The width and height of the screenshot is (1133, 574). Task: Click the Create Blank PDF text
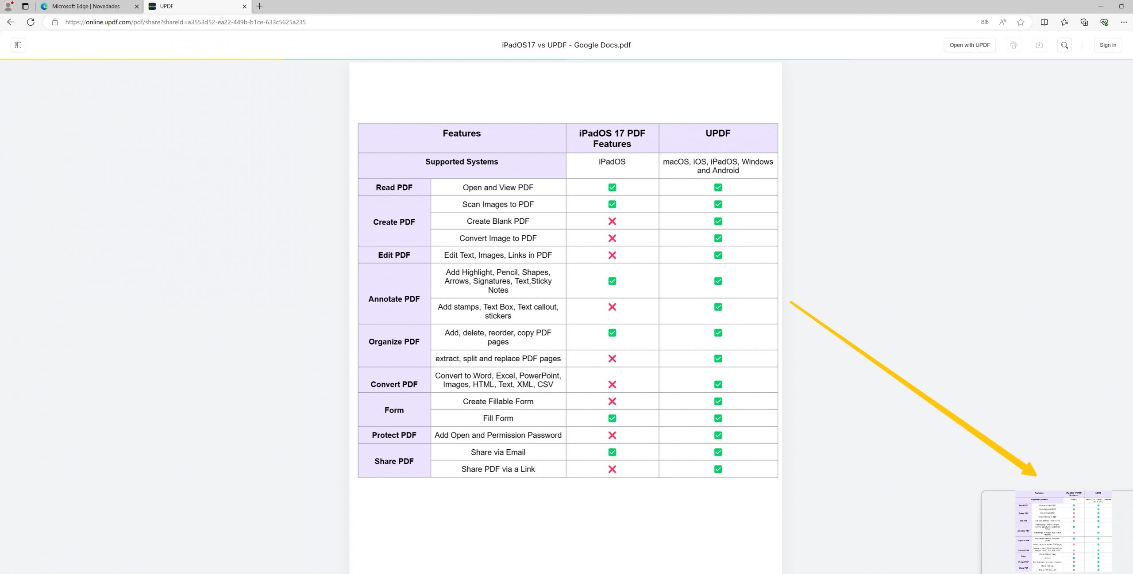tap(498, 221)
